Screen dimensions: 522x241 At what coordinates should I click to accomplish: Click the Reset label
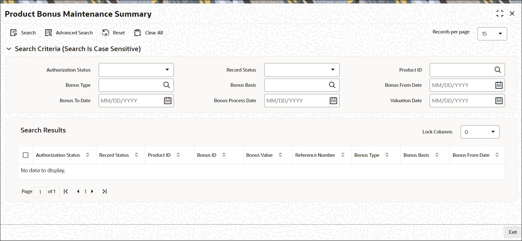[119, 33]
